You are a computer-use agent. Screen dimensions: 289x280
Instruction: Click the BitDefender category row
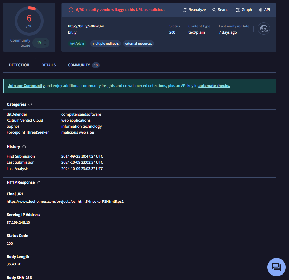click(54, 114)
